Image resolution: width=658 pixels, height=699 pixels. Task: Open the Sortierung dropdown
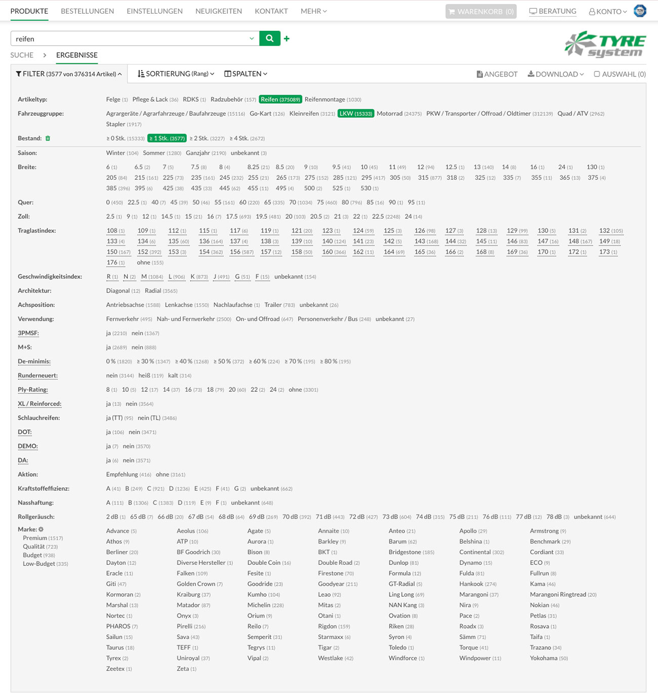point(176,74)
